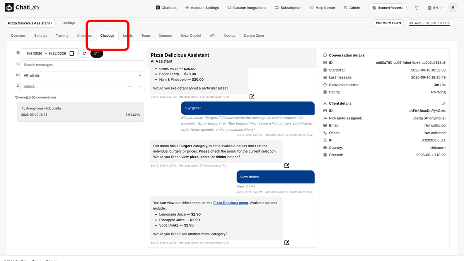This screenshot has height=261, width=464.
Task: Click the 5.6-LUNA model label
Action: point(133,115)
